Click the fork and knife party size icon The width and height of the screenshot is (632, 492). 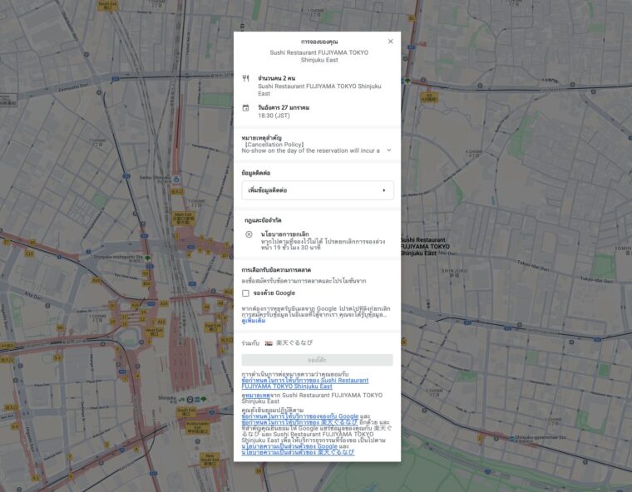(245, 78)
